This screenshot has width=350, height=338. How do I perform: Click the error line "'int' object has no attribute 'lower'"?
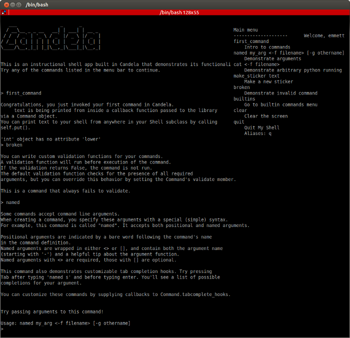[50, 139]
